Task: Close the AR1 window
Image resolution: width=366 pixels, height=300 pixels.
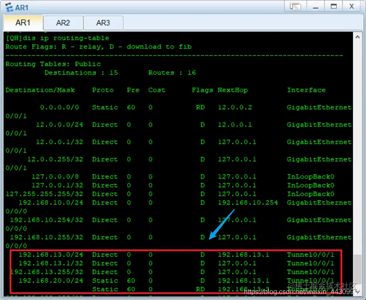Action: click(352, 6)
